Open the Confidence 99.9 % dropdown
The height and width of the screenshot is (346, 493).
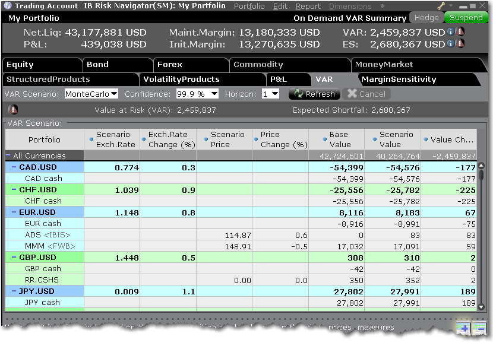pos(197,94)
